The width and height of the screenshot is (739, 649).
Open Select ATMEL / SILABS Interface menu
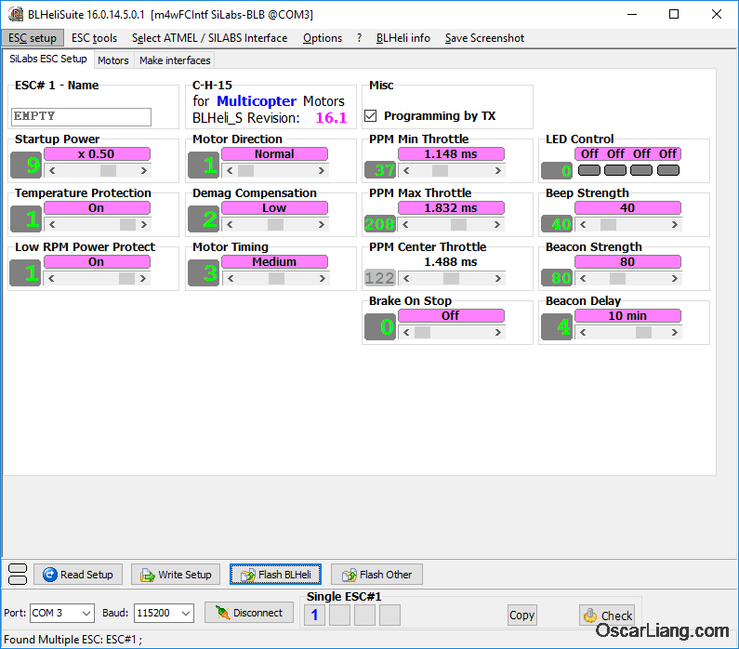coord(210,38)
